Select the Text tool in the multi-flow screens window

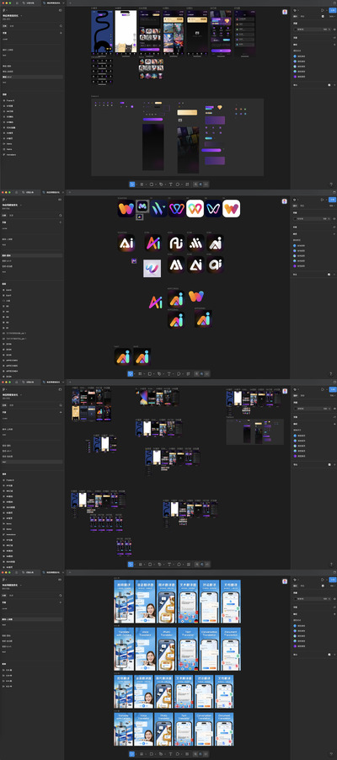coord(169,565)
